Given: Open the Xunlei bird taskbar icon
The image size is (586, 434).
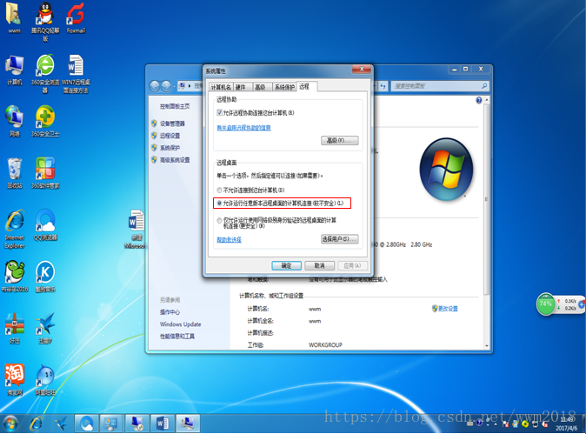Looking at the screenshot, I should point(61,424).
